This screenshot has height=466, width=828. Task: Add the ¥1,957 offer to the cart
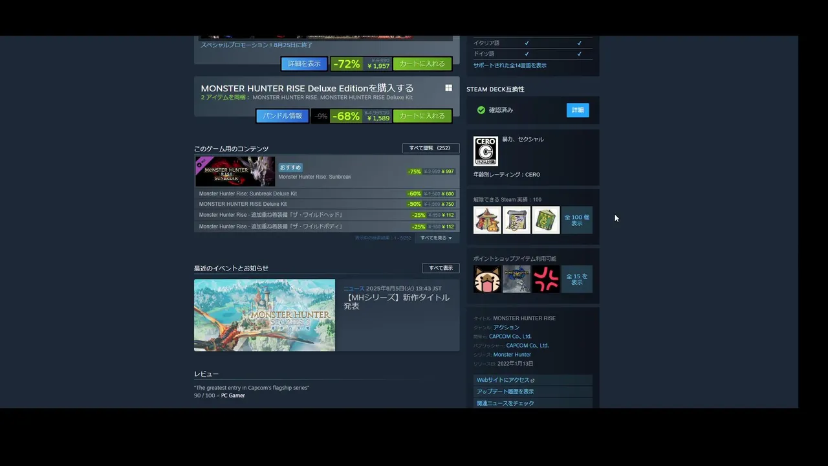point(422,64)
